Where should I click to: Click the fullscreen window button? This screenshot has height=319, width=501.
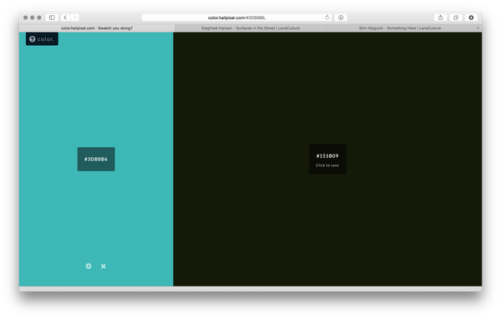[39, 18]
